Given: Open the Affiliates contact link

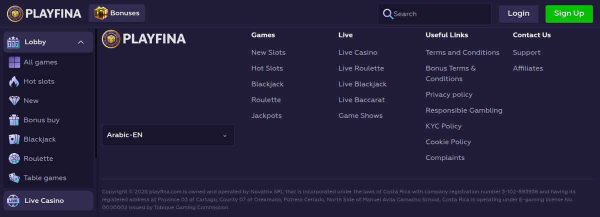Looking at the screenshot, I should [528, 68].
